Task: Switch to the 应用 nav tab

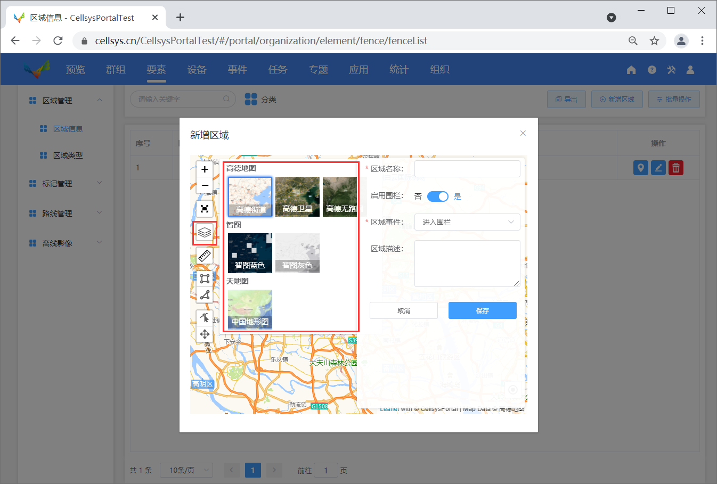Action: pos(359,70)
